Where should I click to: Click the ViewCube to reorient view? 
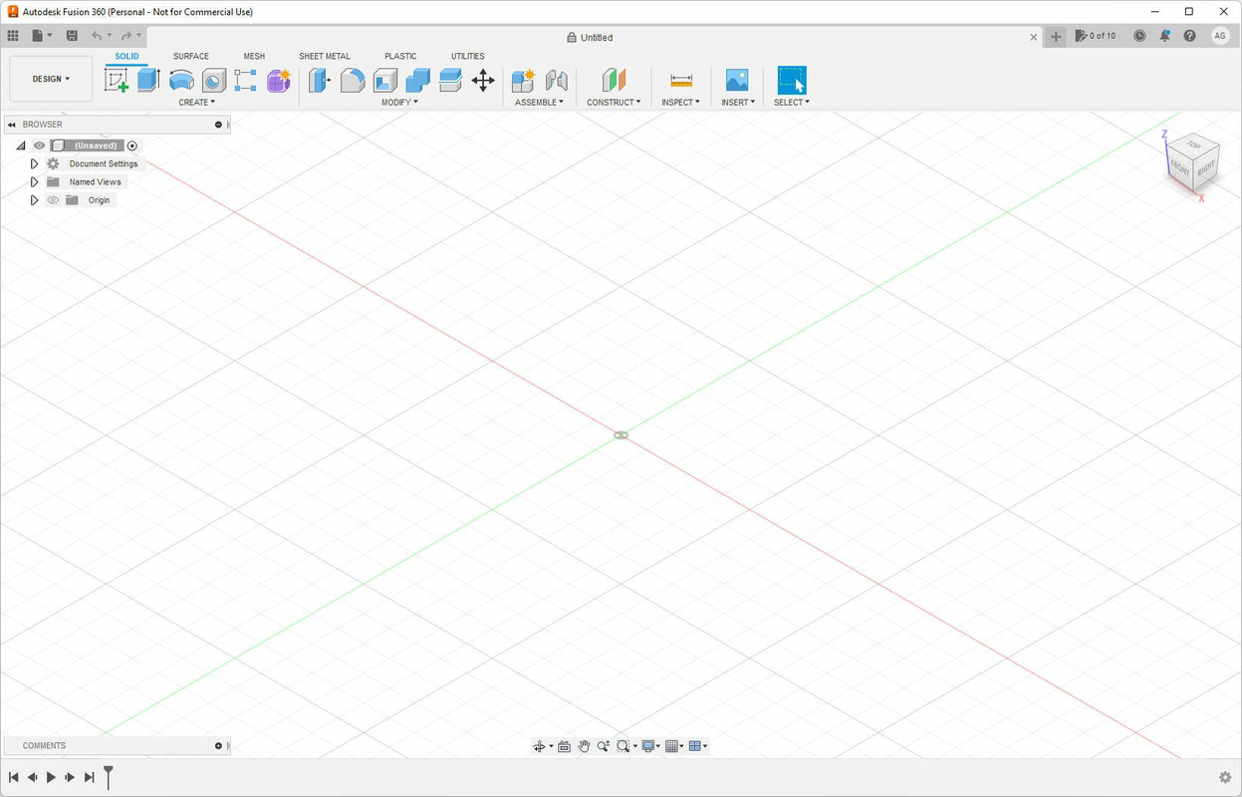coord(1191,161)
